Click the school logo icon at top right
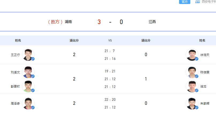 click(198, 2)
